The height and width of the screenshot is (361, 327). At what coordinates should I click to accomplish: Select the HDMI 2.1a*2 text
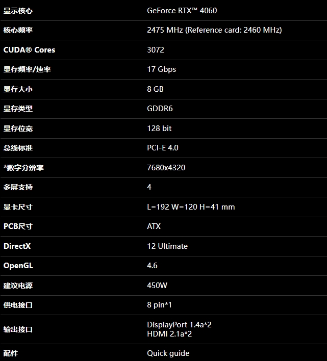pos(169,334)
